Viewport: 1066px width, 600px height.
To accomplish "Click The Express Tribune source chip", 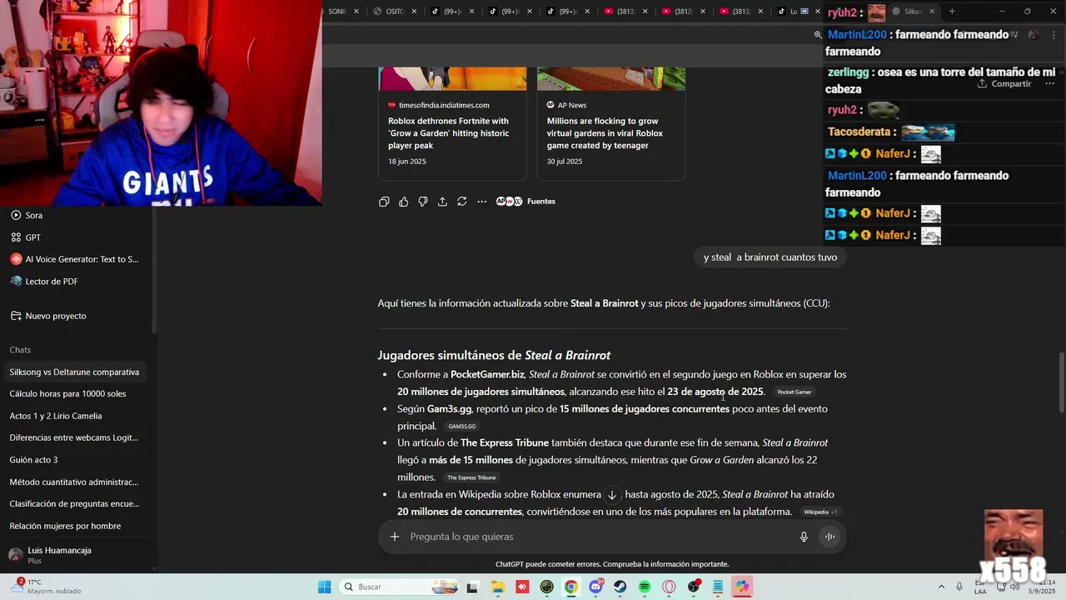I will [471, 477].
